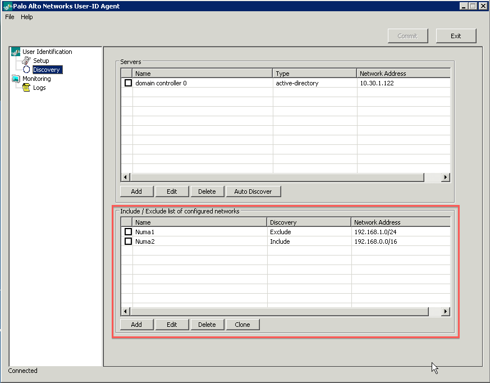Click the Discovery circle icon
Screen dimensions: 490x383
26,69
